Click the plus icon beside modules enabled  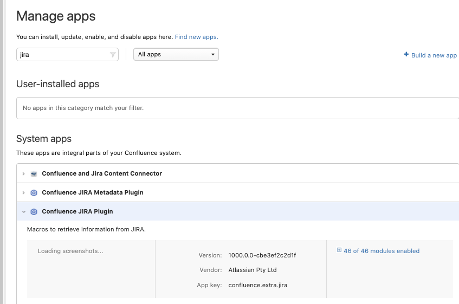pos(339,250)
